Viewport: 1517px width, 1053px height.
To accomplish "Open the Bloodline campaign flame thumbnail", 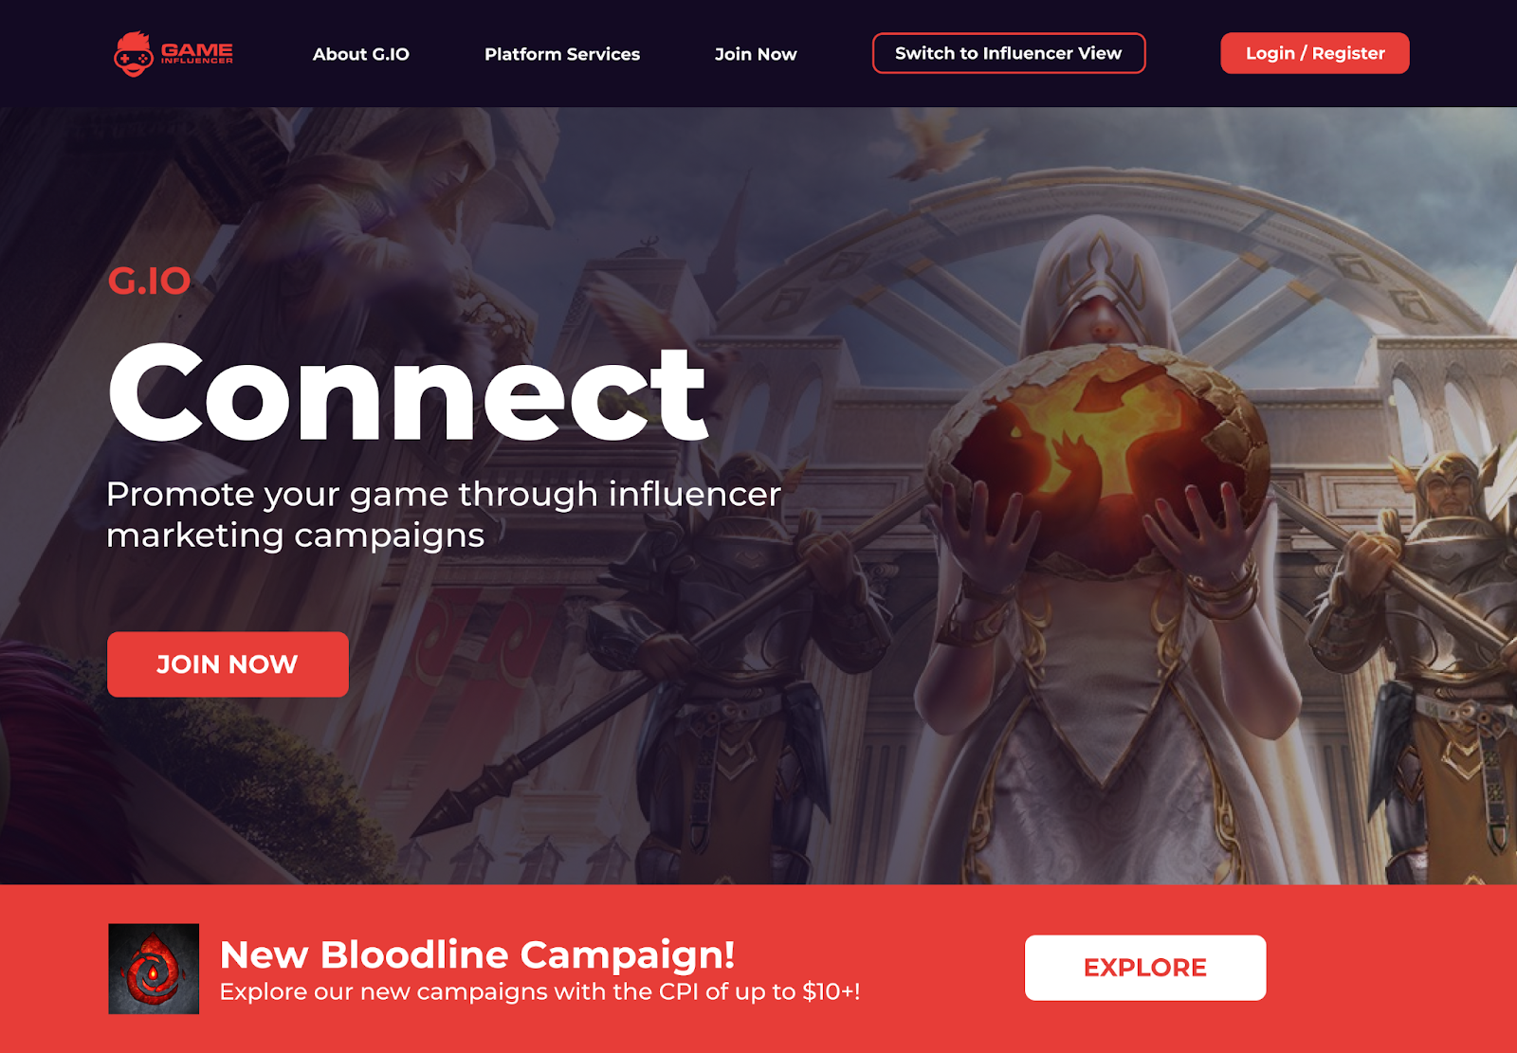I will pyautogui.click(x=154, y=969).
